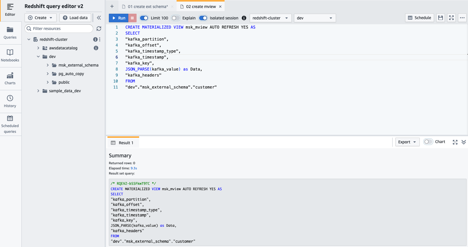Open Scheduled queries sidebar section
The image size is (468, 247).
coord(10,124)
